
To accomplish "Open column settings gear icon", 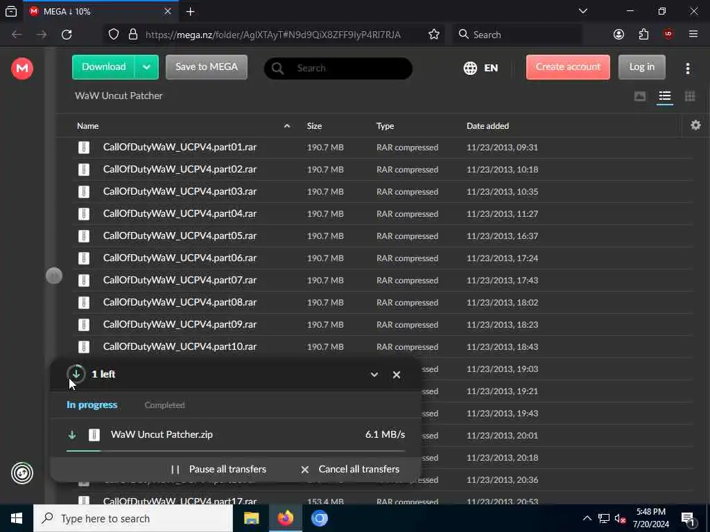I will 695,125.
